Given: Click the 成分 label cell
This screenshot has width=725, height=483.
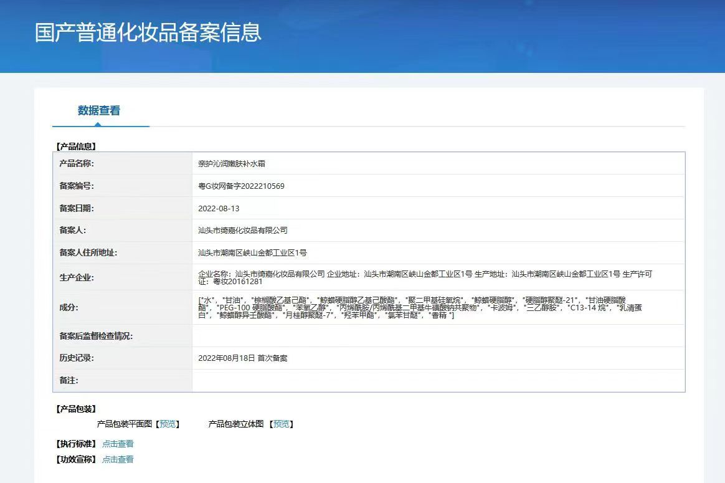Looking at the screenshot, I should point(123,307).
